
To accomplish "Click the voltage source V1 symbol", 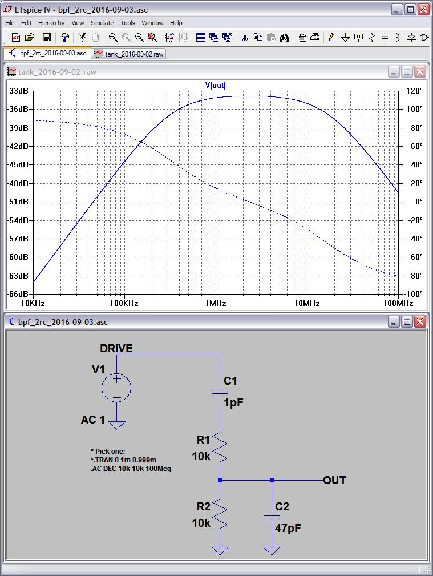I will coord(116,388).
